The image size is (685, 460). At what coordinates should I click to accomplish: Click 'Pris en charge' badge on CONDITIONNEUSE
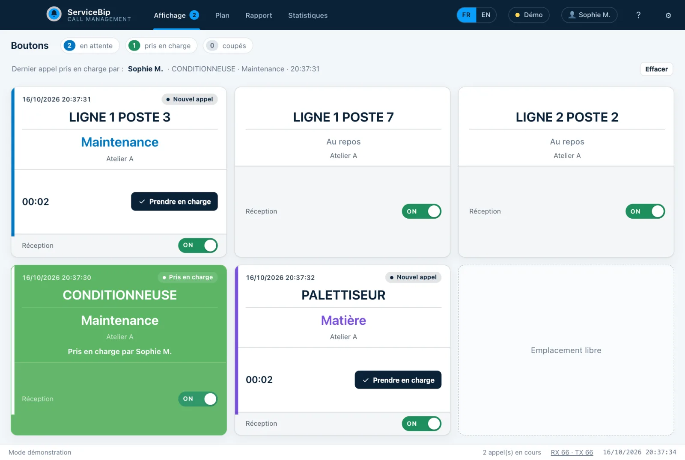point(188,277)
